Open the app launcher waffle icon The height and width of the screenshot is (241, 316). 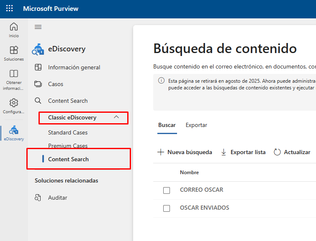pyautogui.click(x=10, y=8)
